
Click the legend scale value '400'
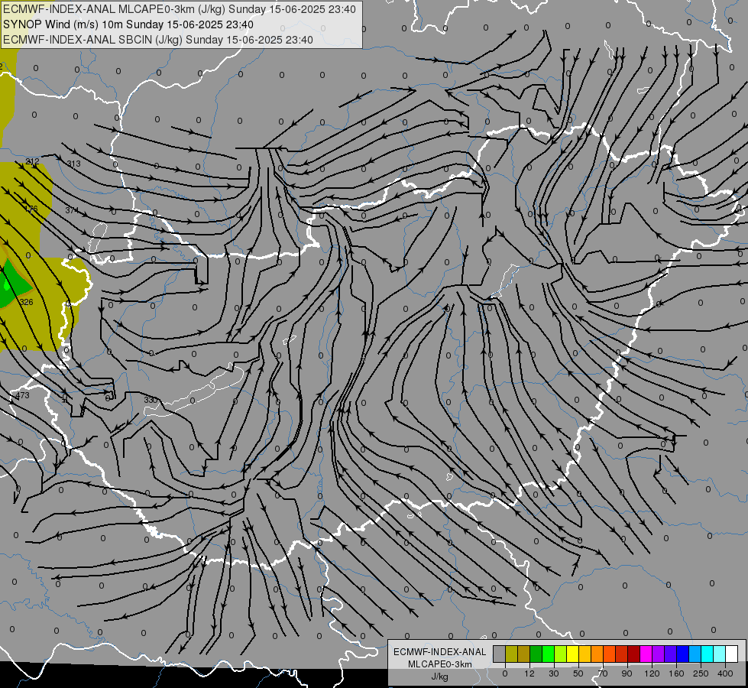pos(725,673)
